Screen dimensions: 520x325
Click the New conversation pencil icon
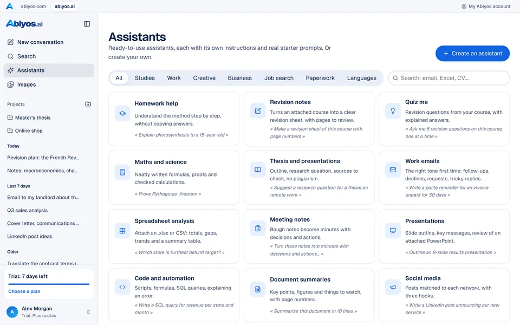coord(11,42)
